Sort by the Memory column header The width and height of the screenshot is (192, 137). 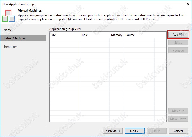117,35
